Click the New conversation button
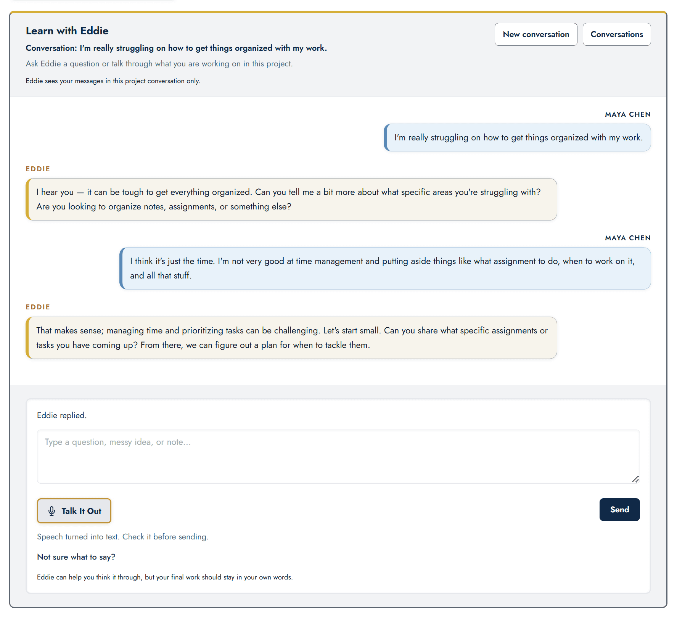This screenshot has height=618, width=677. point(536,34)
